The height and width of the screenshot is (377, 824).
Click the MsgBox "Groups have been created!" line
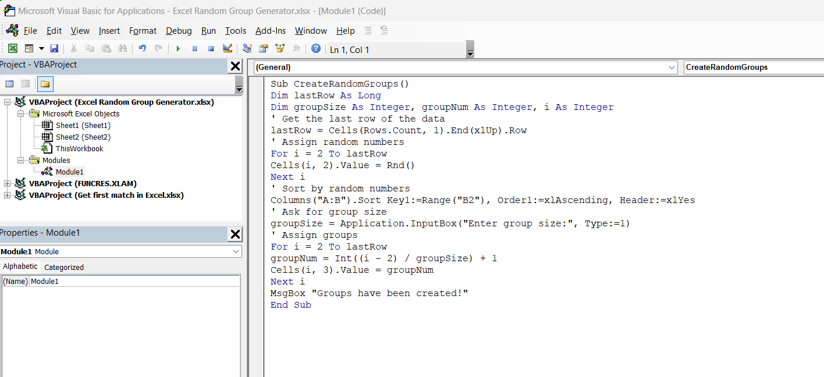pos(370,293)
